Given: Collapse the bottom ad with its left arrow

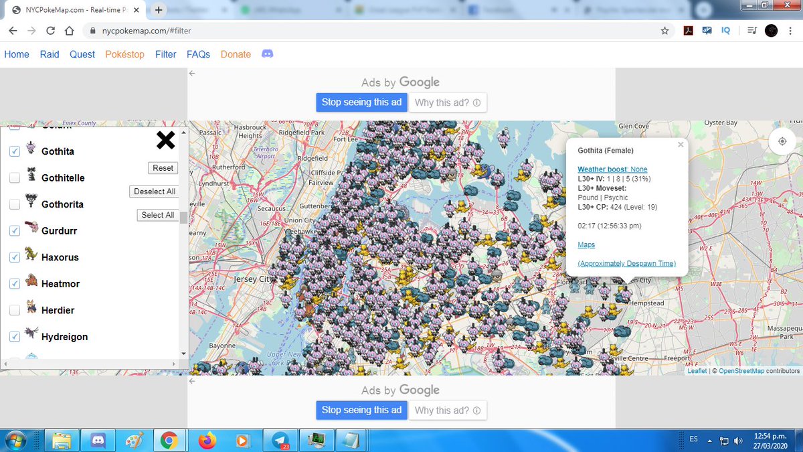Looking at the screenshot, I should (x=192, y=381).
